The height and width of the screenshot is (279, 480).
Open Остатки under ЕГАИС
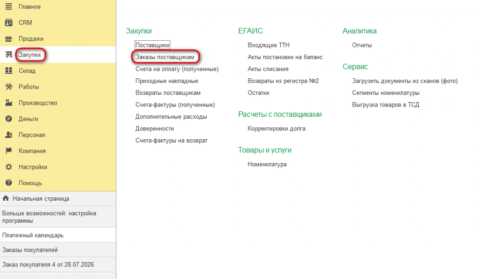click(x=258, y=93)
